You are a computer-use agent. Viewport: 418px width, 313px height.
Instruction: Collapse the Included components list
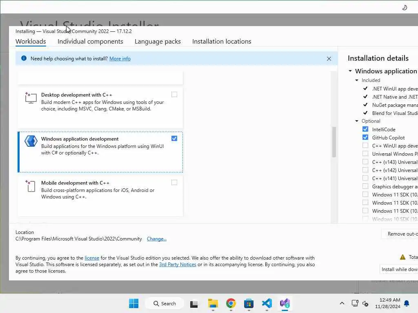coord(357,80)
